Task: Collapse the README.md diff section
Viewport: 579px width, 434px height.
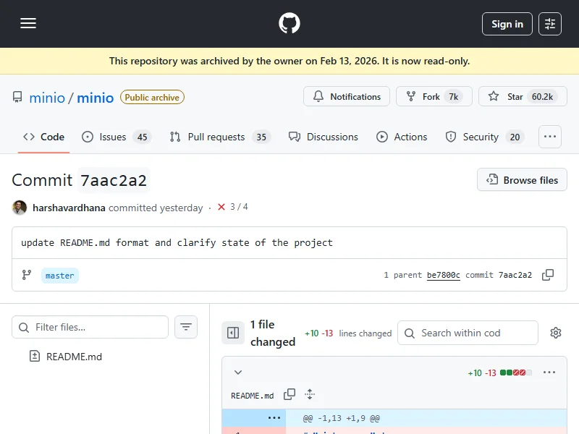Action: [237, 373]
